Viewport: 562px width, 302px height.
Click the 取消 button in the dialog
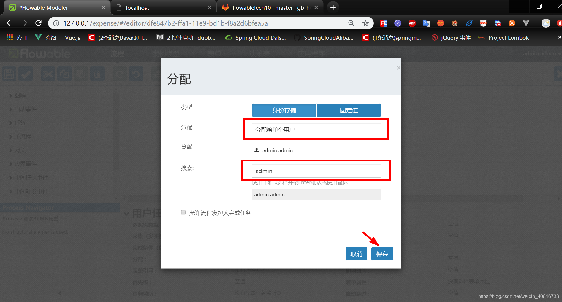[x=356, y=254]
